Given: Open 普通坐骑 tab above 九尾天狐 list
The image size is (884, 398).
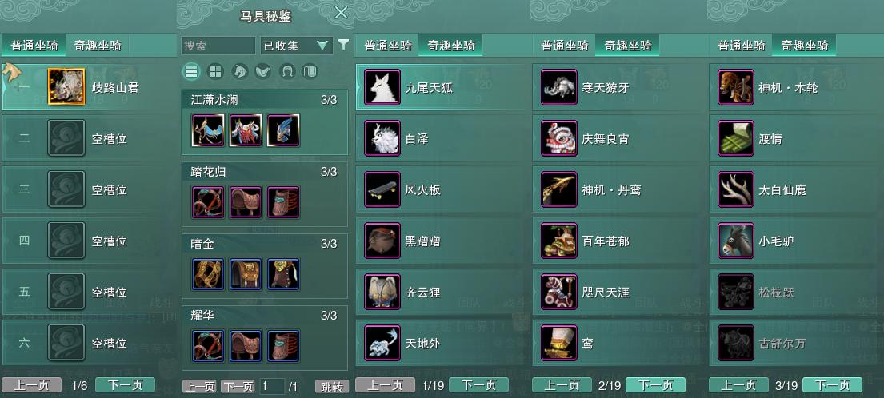Looking at the screenshot, I should [x=388, y=46].
